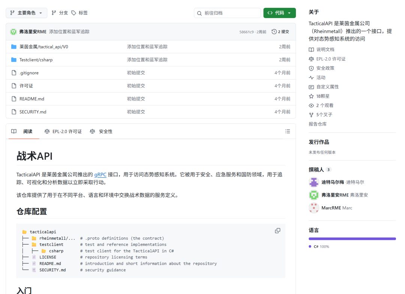Expand the green 代码 dropdown button

pos(279,13)
